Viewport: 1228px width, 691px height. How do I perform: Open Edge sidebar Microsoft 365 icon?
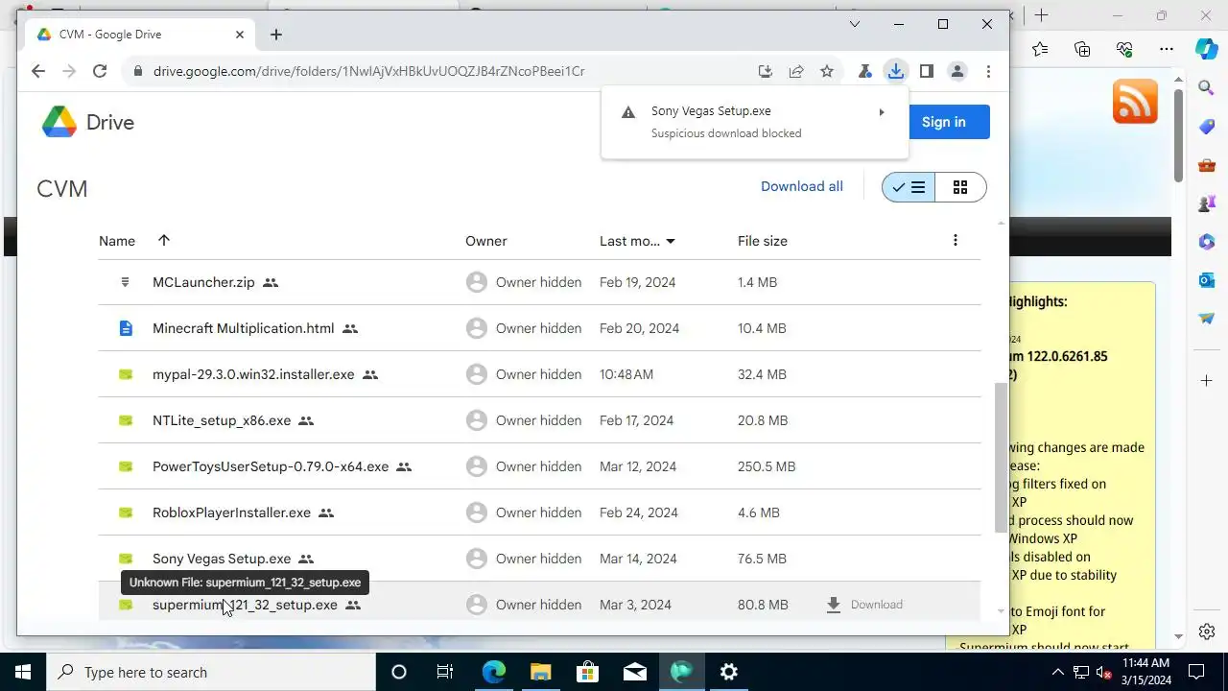click(x=1207, y=242)
